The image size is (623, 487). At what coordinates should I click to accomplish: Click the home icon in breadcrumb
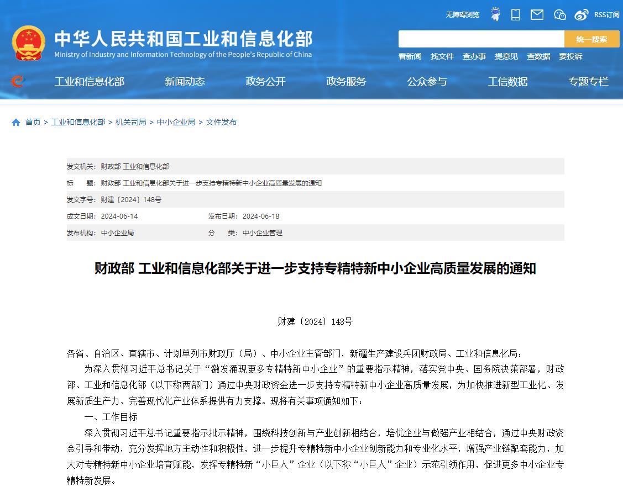(x=16, y=122)
